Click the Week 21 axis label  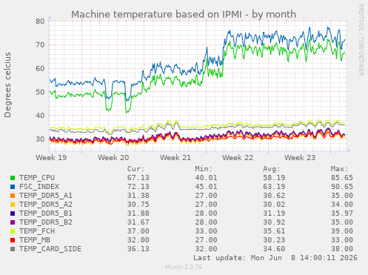[175, 158]
